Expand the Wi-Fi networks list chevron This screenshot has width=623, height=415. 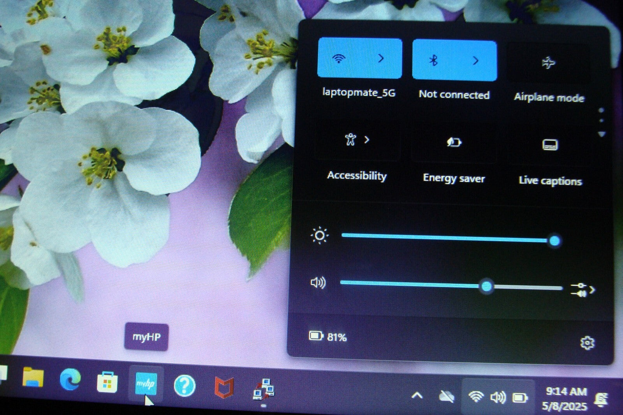point(381,59)
